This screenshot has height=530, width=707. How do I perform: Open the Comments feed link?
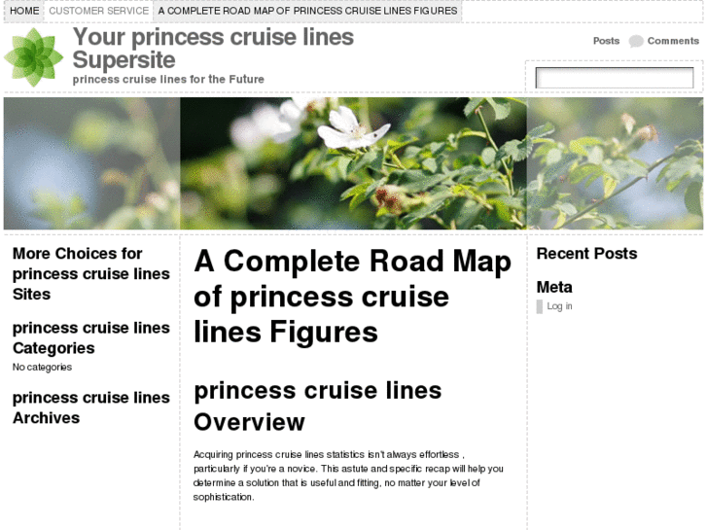point(673,41)
